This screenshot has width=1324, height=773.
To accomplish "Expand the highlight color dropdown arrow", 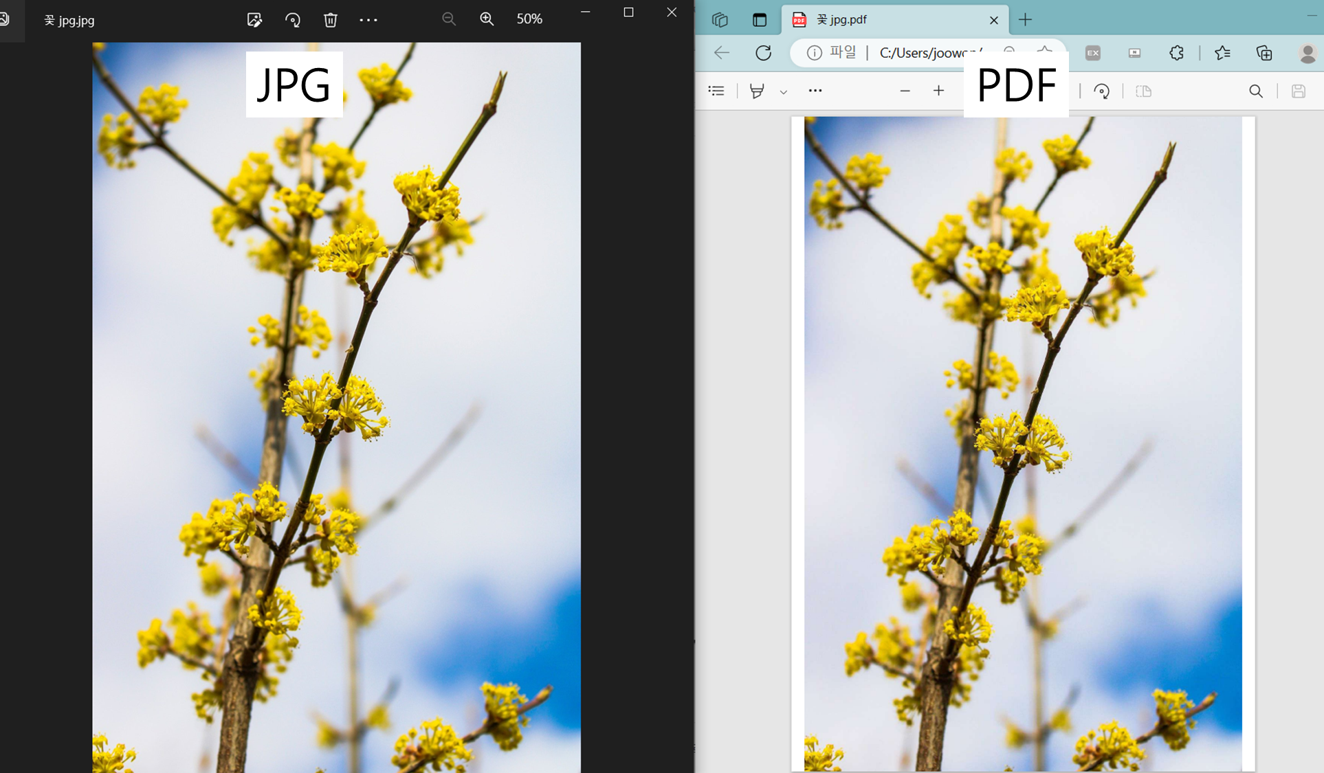I will 783,91.
